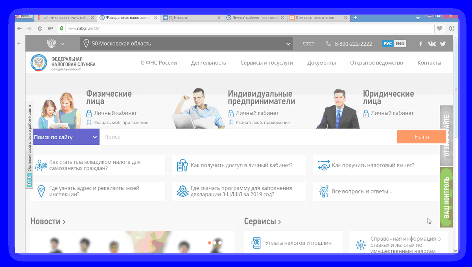Open the Поиск по сайту search scope dropdown
This screenshot has width=472, height=267.
66,137
